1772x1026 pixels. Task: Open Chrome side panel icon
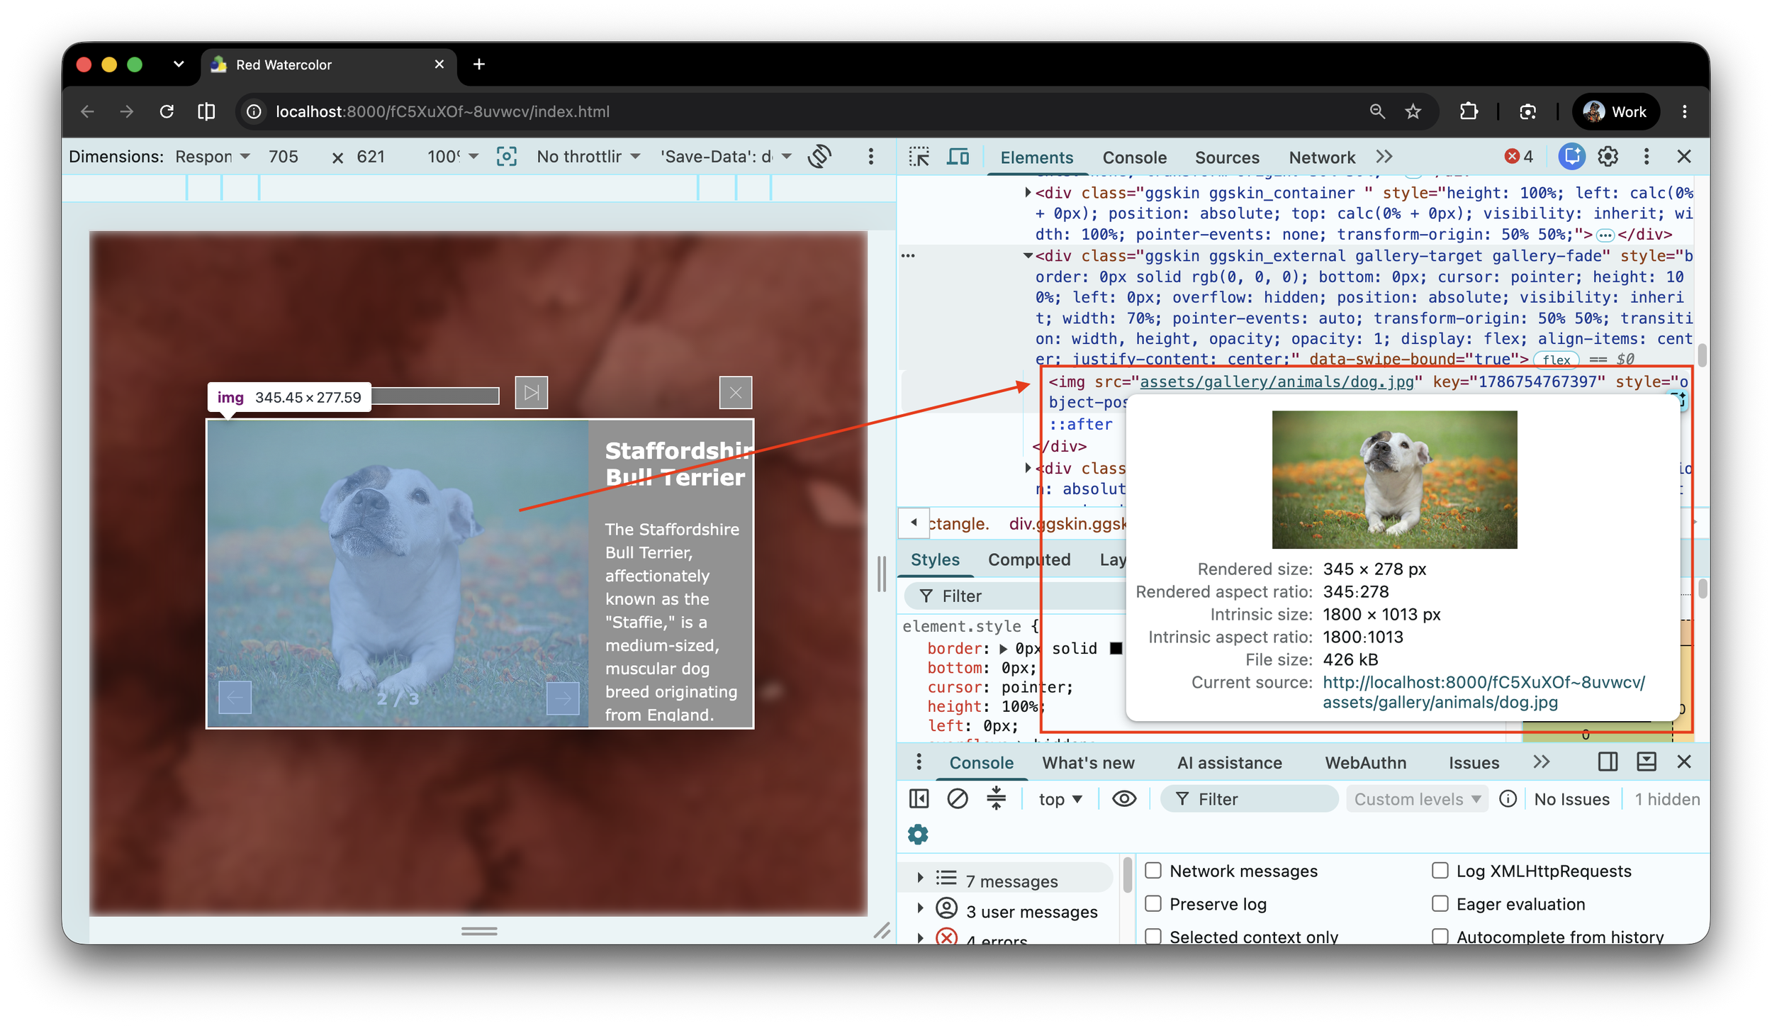pyautogui.click(x=206, y=111)
